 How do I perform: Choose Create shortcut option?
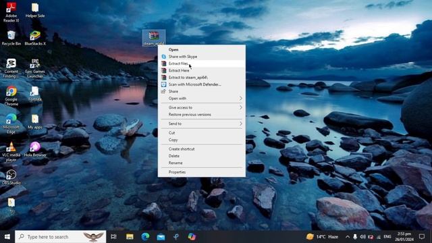pyautogui.click(x=202, y=148)
